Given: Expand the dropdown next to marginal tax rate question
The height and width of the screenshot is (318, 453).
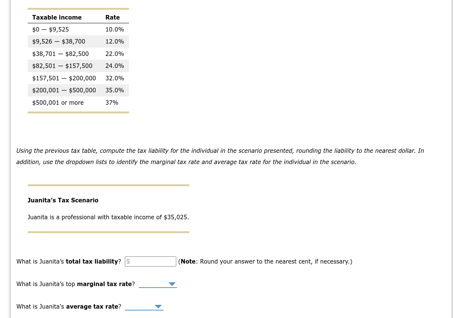Looking at the screenshot, I should pyautogui.click(x=157, y=284).
